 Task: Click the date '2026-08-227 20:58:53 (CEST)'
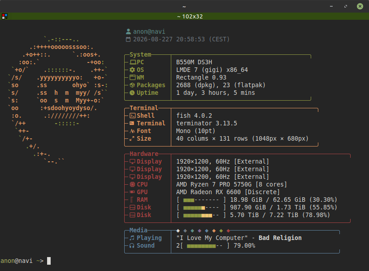[x=181, y=39]
